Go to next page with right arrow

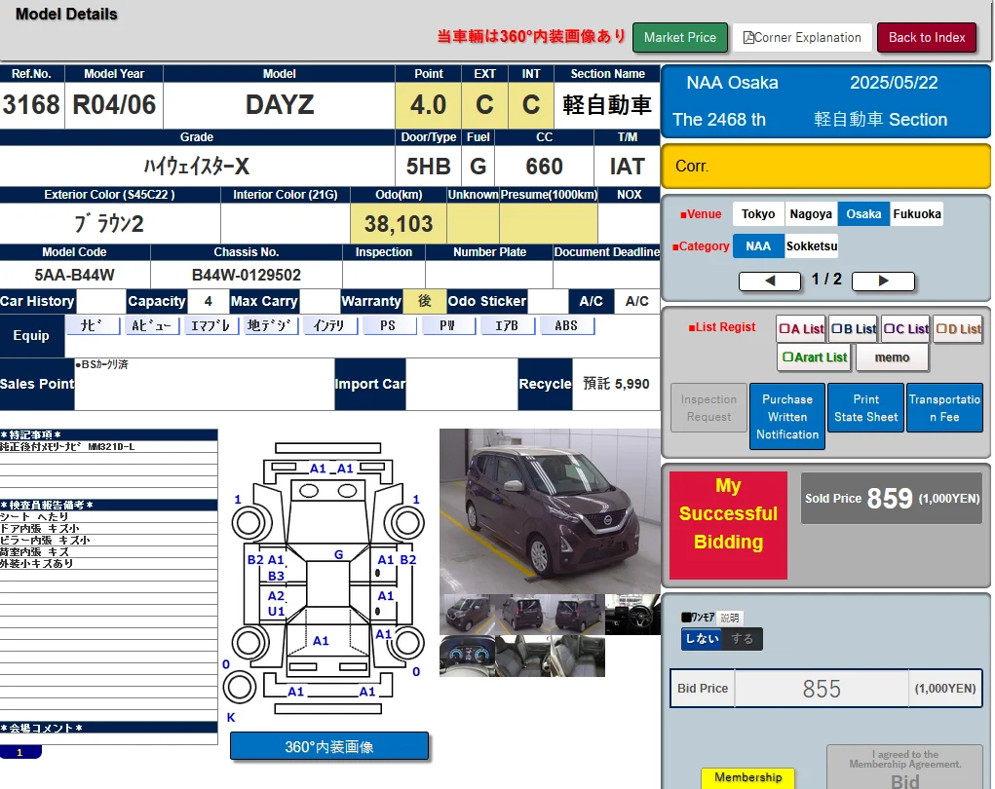tap(883, 281)
